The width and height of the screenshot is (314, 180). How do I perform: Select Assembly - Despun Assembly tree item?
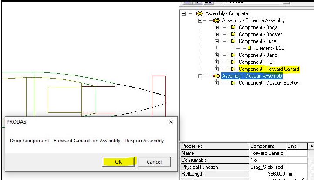tap(252, 76)
